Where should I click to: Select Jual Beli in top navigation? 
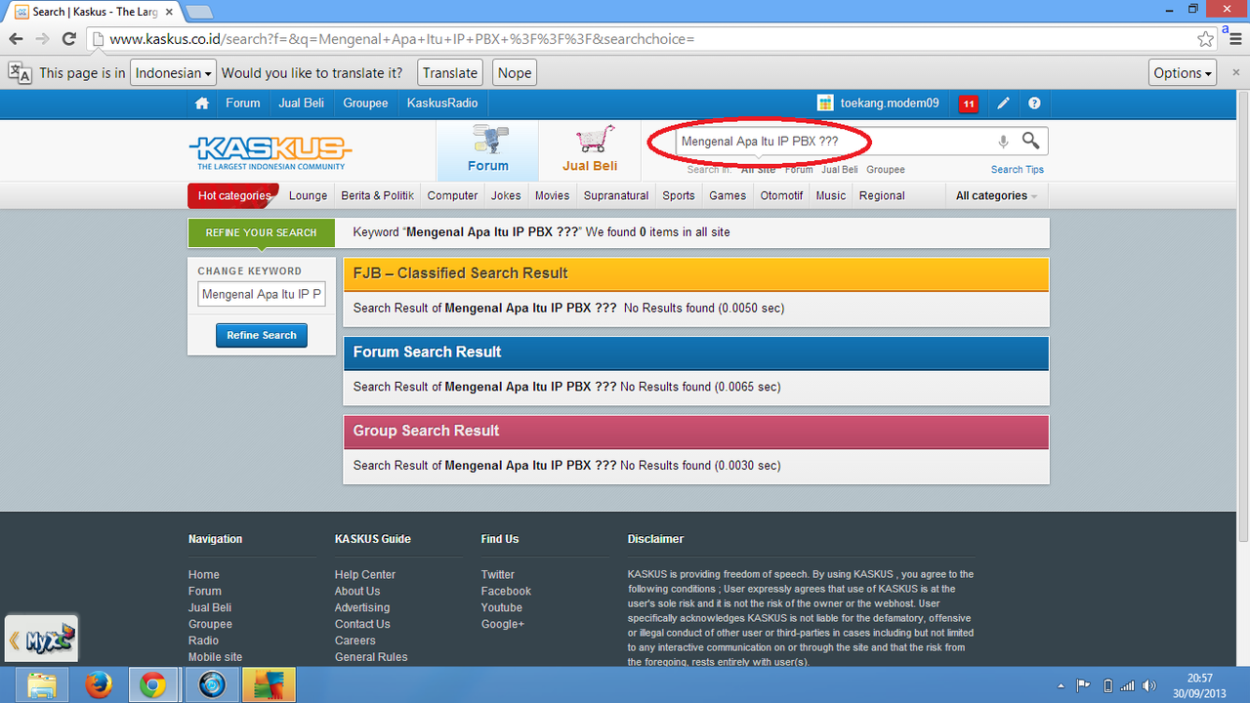pyautogui.click(x=302, y=103)
